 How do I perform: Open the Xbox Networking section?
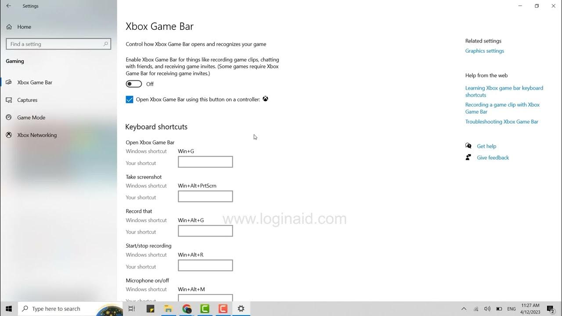pyautogui.click(x=58, y=135)
